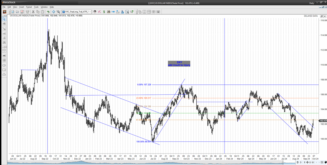Image resolution: width=327 pixels, height=165 pixels.
Task: Click the blue right-arrow toolbar icon
Action: (x=113, y=12)
